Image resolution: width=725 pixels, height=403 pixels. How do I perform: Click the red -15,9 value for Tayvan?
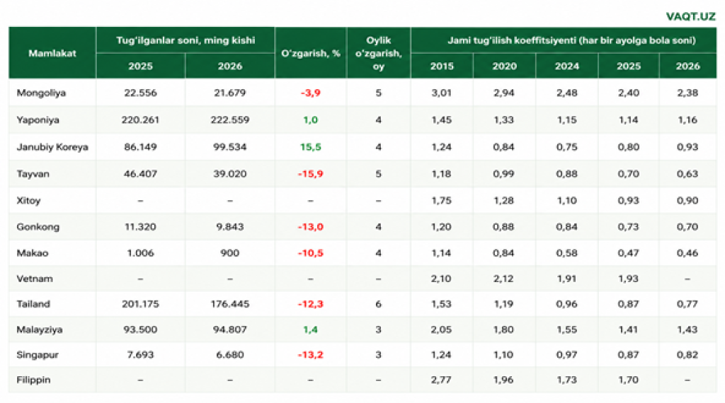310,174
